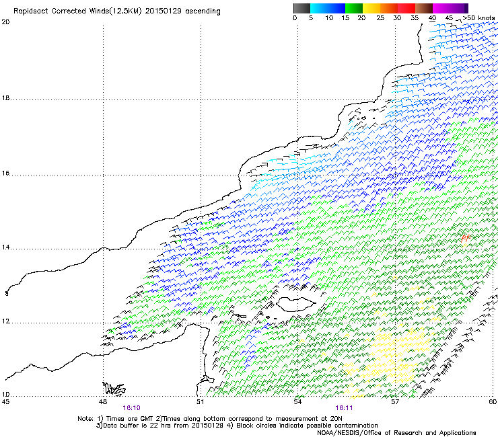Select the green 15–20 knots legend swatch
The height and width of the screenshot is (437, 498).
tap(354, 8)
